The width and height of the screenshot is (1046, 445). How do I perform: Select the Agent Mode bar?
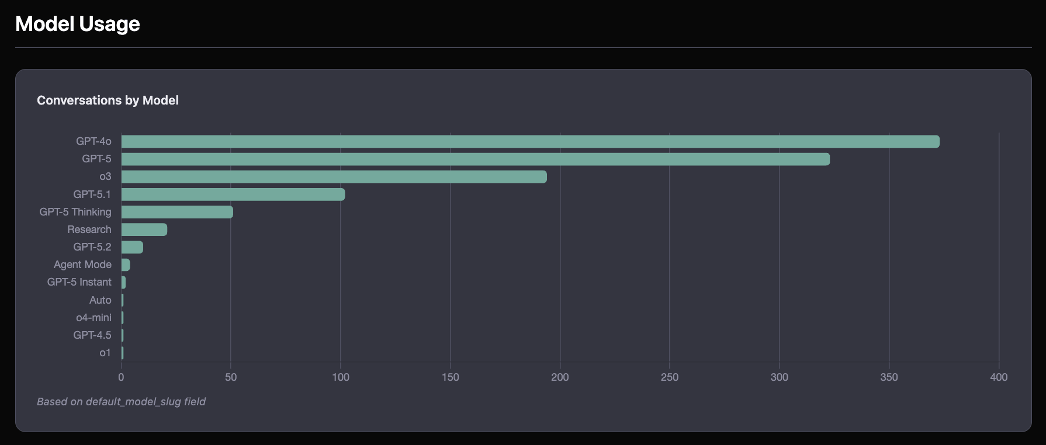click(125, 265)
